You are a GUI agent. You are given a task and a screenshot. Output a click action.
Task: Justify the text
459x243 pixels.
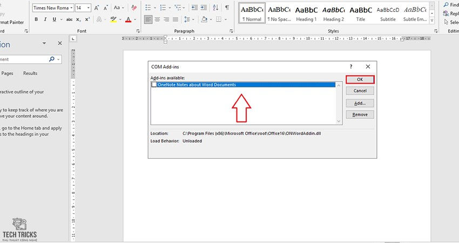point(175,19)
